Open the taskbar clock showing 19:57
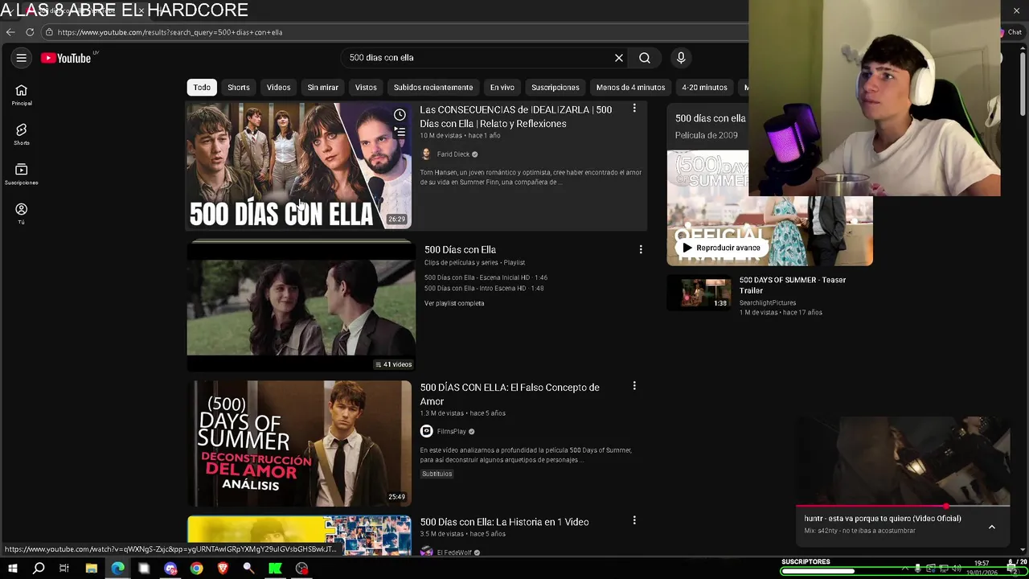Image resolution: width=1029 pixels, height=579 pixels. click(x=982, y=569)
